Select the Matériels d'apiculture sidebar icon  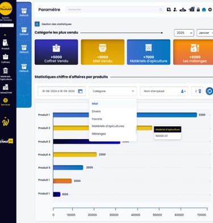[x=6, y=74]
